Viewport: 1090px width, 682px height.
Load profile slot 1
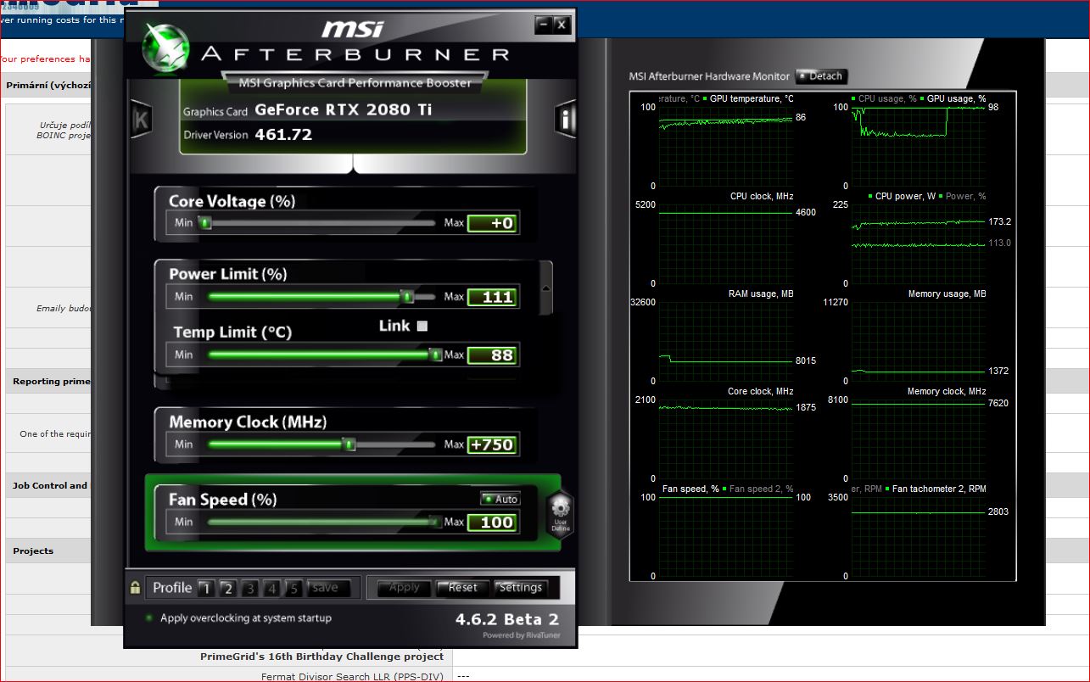tap(205, 588)
